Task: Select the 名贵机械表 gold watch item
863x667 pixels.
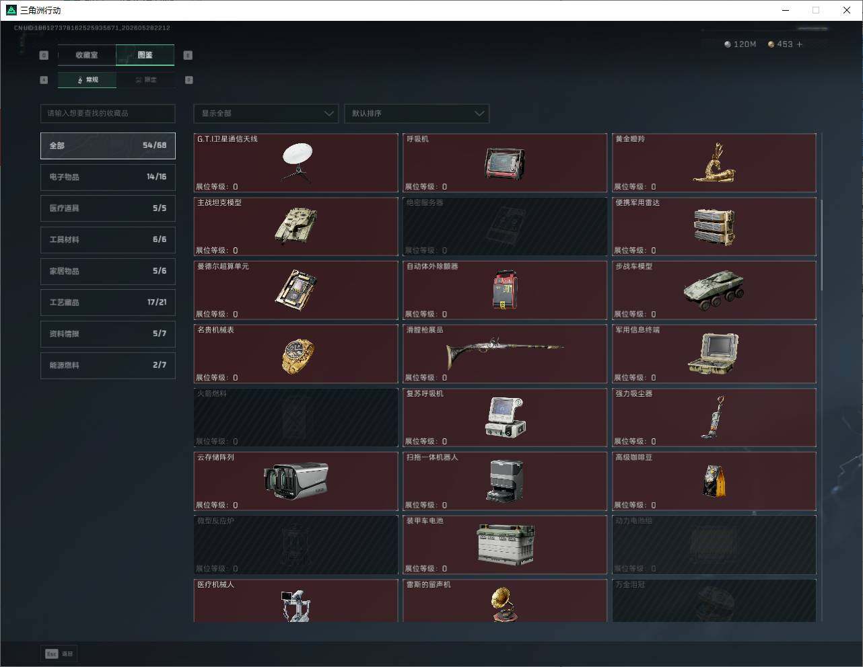Action: pos(296,354)
